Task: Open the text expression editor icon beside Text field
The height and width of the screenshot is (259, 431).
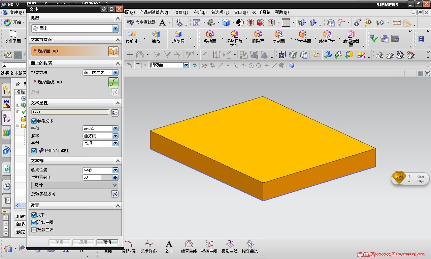Action: tap(115, 113)
